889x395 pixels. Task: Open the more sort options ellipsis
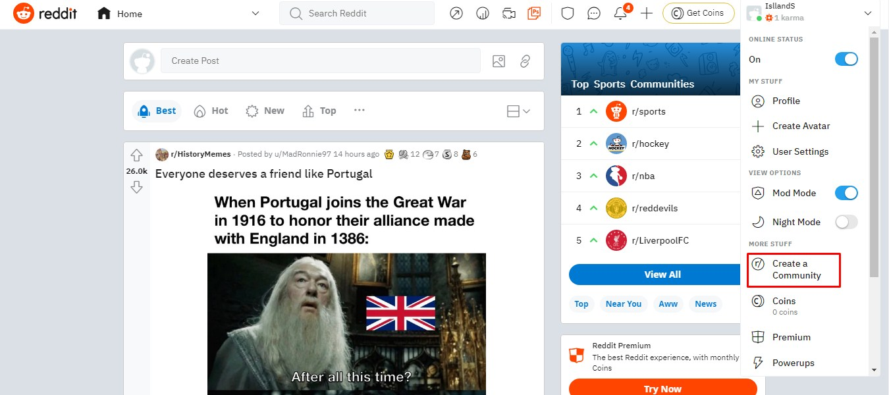coord(359,111)
